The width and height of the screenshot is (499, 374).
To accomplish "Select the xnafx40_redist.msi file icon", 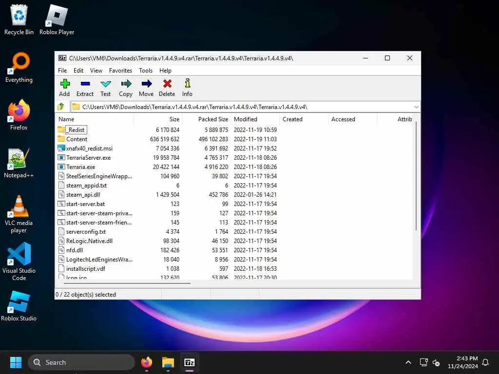I will click(x=61, y=148).
